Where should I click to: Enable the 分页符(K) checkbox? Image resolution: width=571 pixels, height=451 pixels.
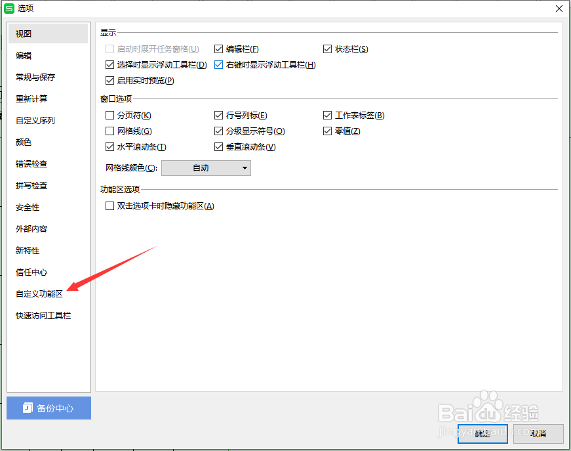click(109, 115)
